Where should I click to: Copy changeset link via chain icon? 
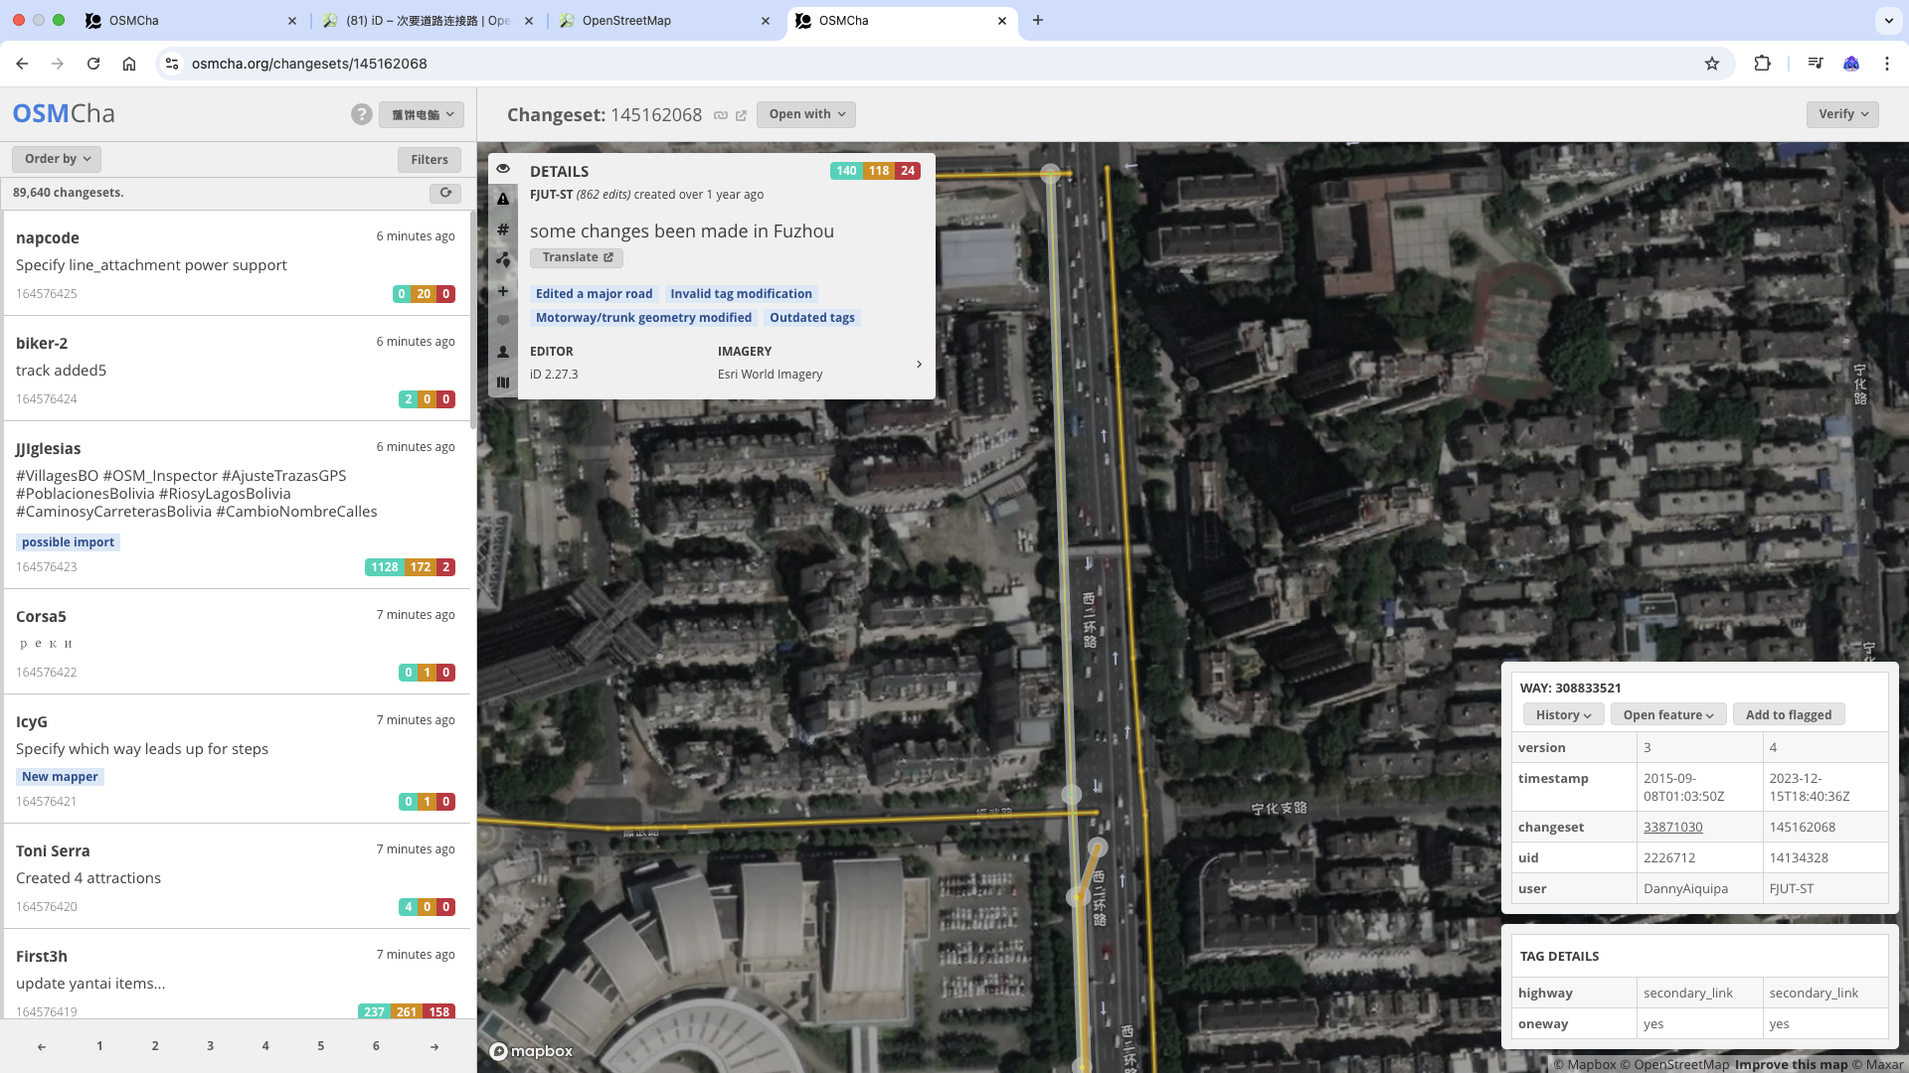coord(721,115)
